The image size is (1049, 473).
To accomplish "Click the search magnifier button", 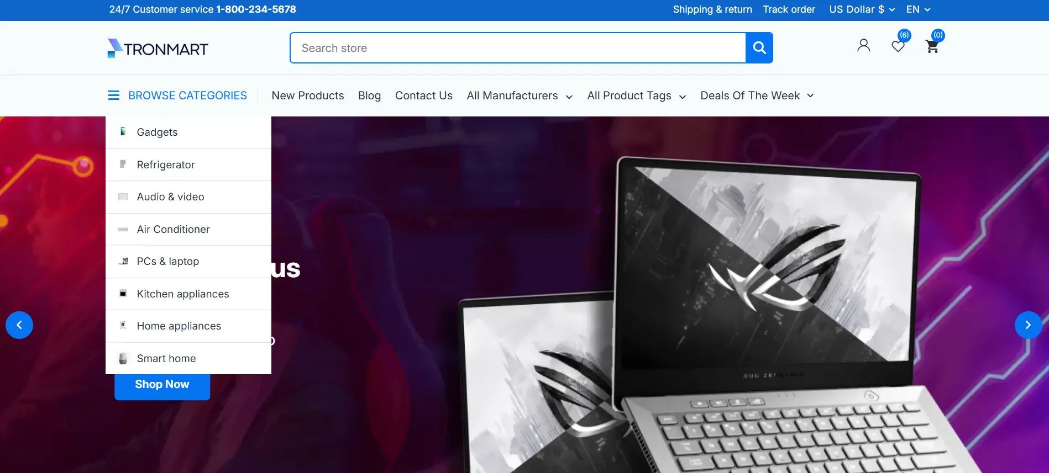I will [759, 48].
